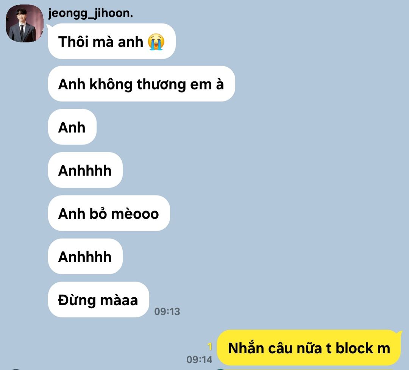Tap the word 'mèooo' in the message
The height and width of the screenshot is (370, 409).
135,214
